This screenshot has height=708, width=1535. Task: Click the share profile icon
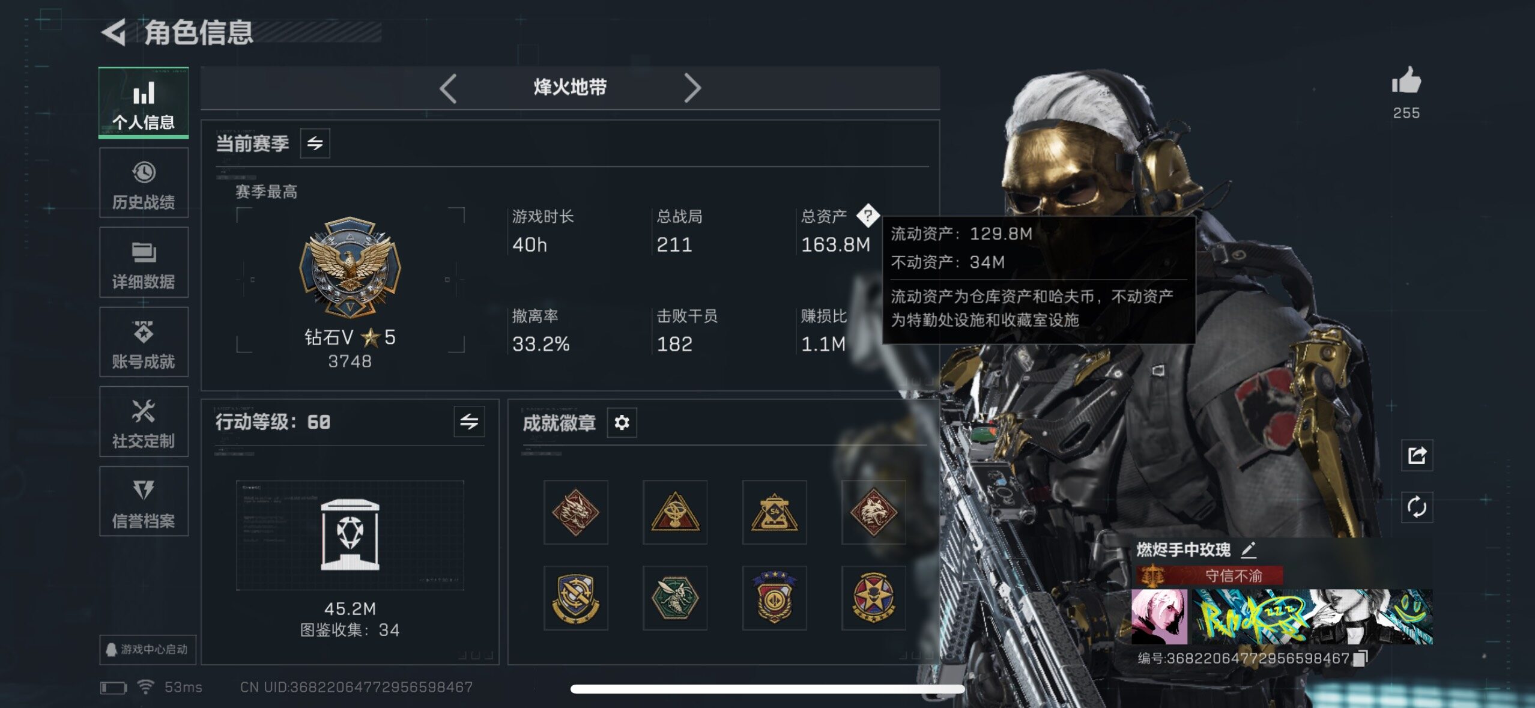[x=1417, y=455]
